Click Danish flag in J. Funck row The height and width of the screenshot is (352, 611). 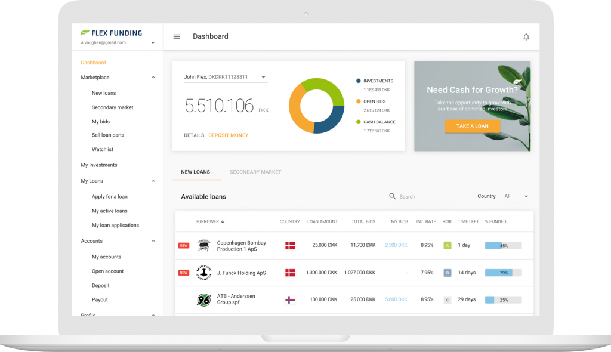290,273
